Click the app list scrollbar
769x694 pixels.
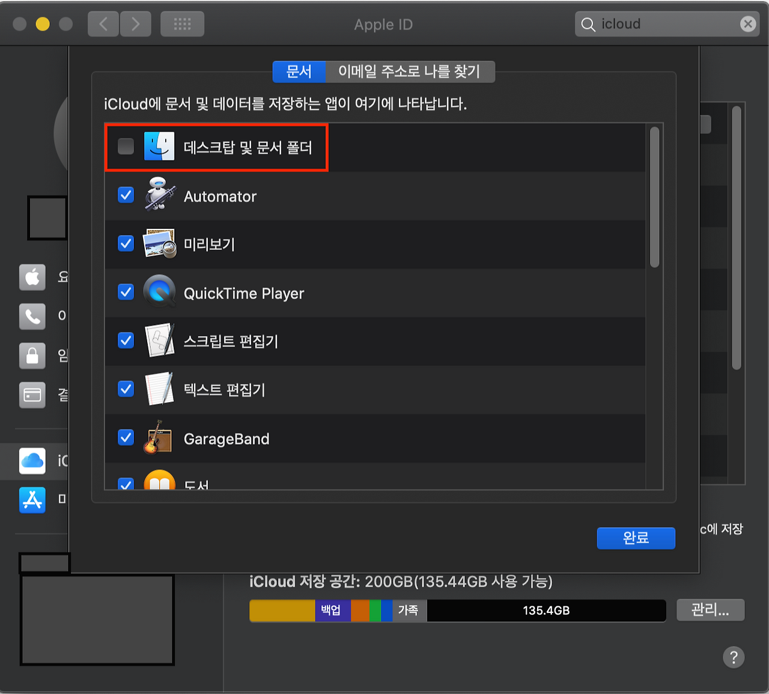(654, 197)
